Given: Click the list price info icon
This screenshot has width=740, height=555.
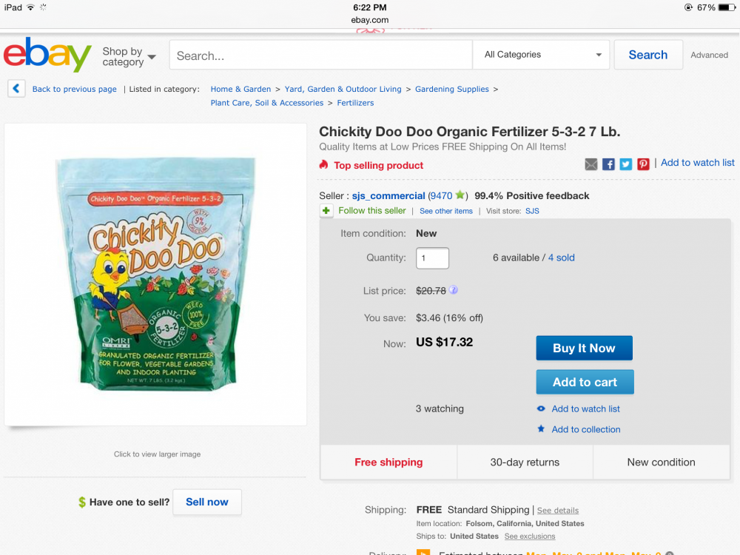Looking at the screenshot, I should (x=454, y=290).
